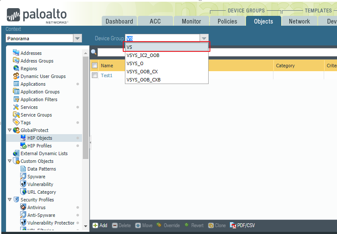Click the URL Category icon
Screen dimensions: 337x234
23,192
